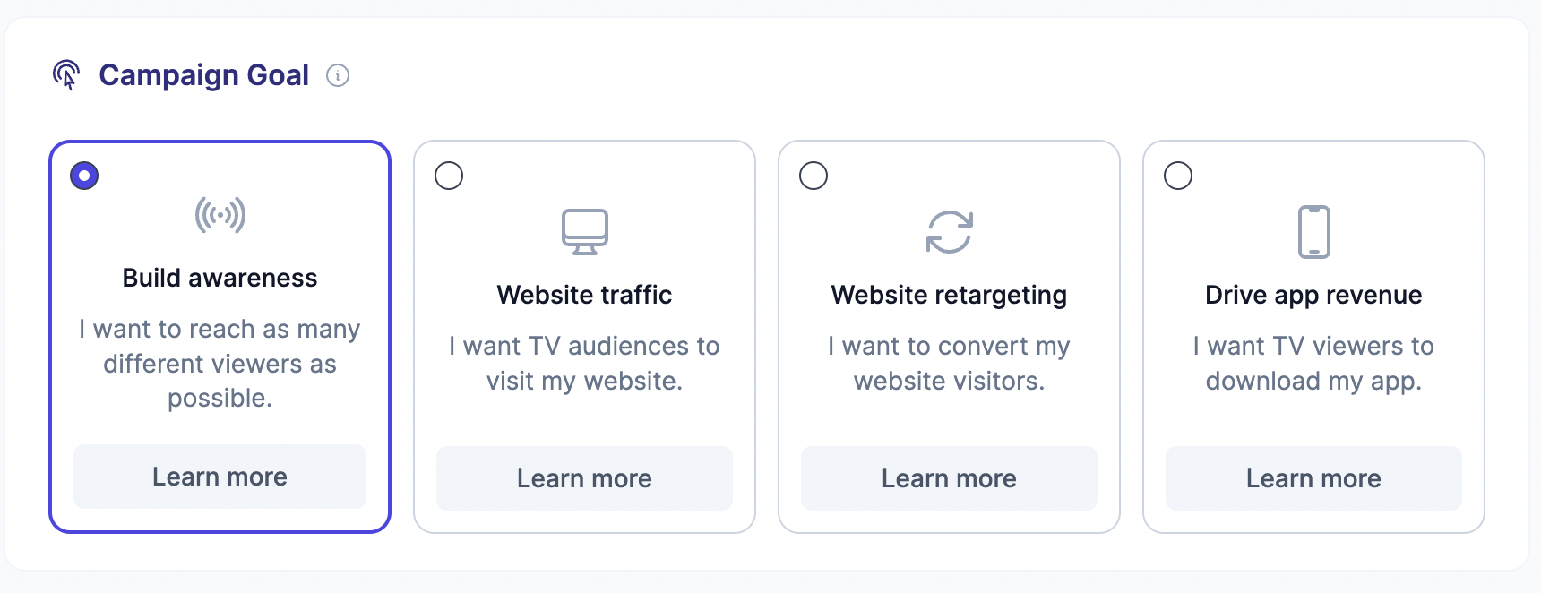Click the 'download my app' description text
This screenshot has height=593, width=1541.
[1314, 382]
